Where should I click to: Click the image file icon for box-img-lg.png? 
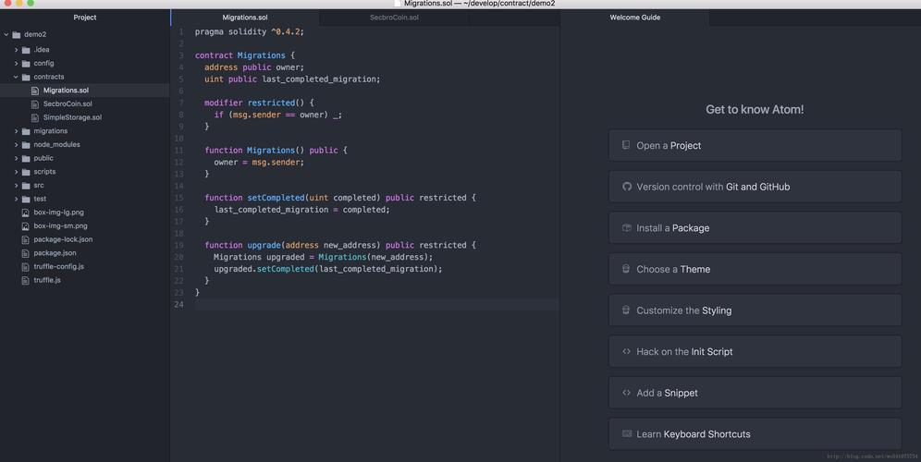coord(26,213)
